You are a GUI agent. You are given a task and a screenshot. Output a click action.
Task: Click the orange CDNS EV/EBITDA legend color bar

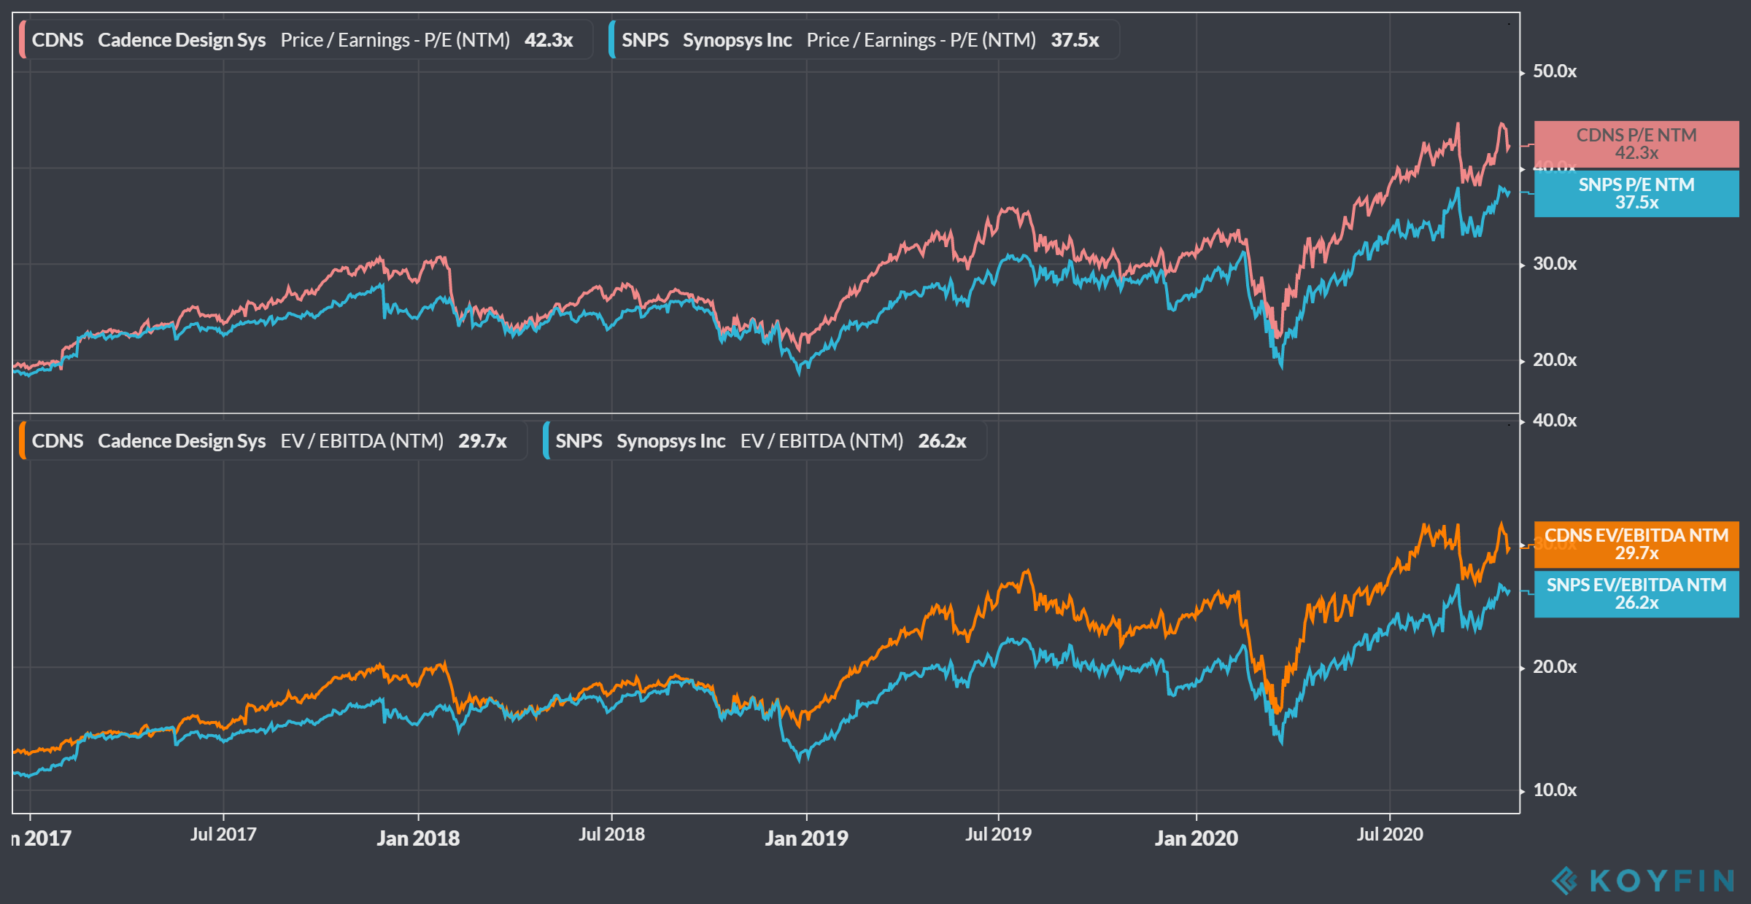tap(23, 441)
